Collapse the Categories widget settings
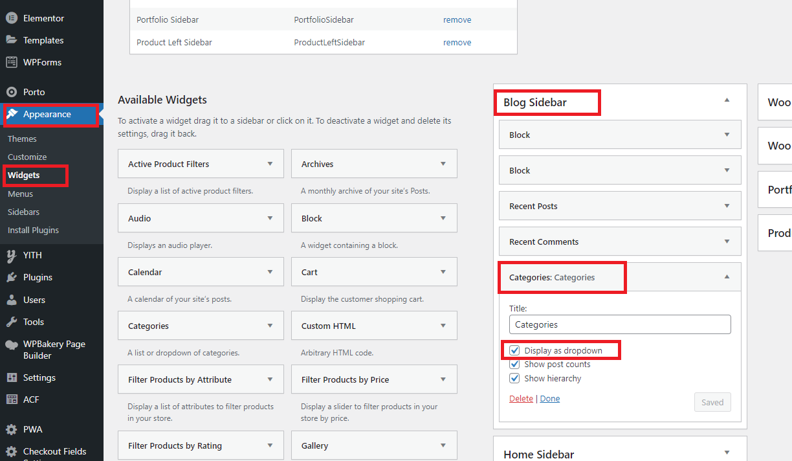The height and width of the screenshot is (461, 792). click(x=727, y=277)
